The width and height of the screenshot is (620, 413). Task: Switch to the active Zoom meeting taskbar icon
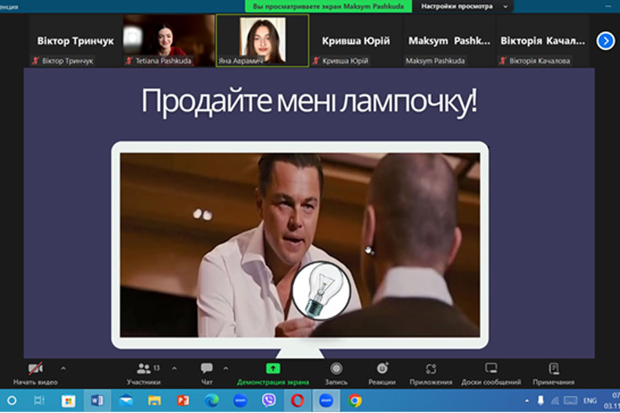(x=327, y=401)
